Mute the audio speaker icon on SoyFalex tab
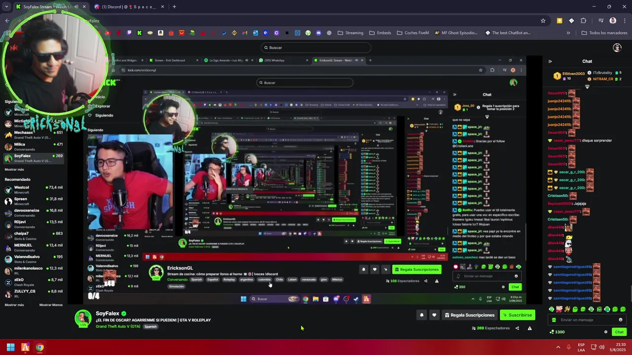This screenshot has height=355, width=632. 76,7
